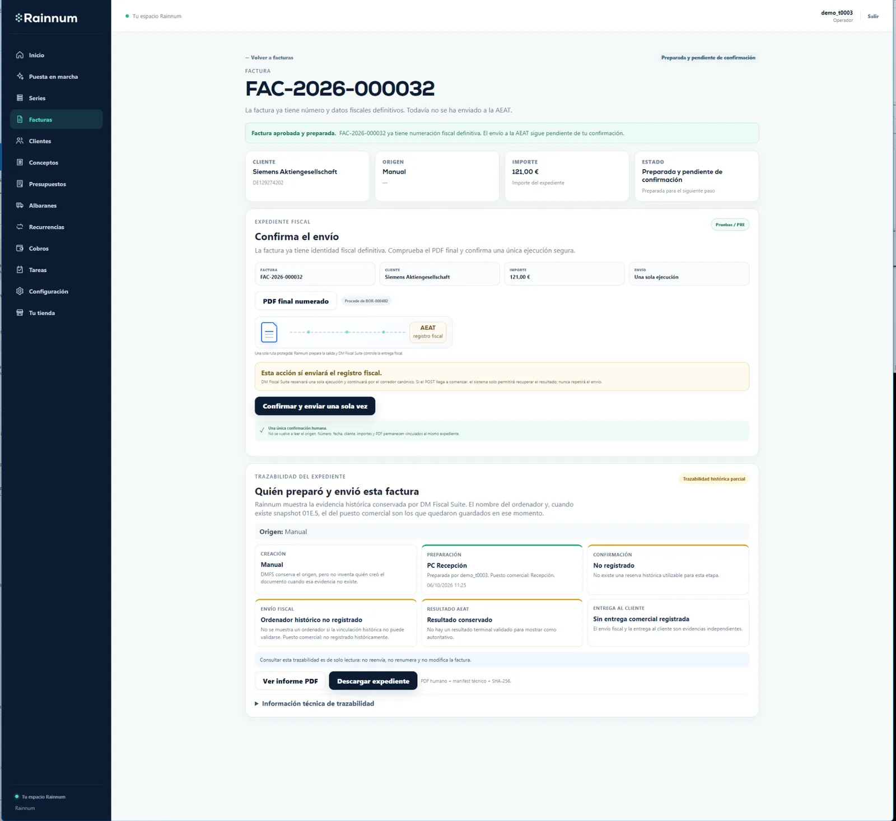
Task: Click Resultado conservado card
Action: click(502, 623)
